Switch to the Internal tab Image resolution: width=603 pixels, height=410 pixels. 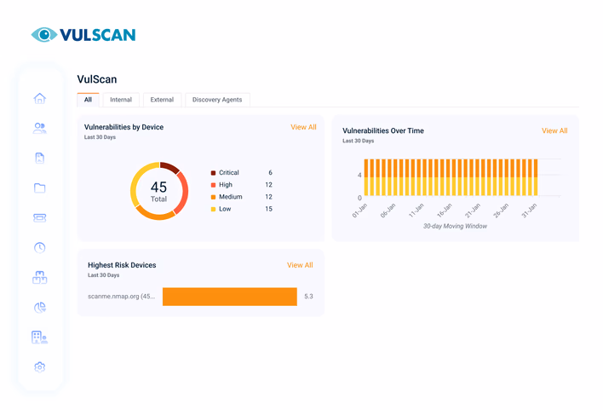tap(121, 100)
